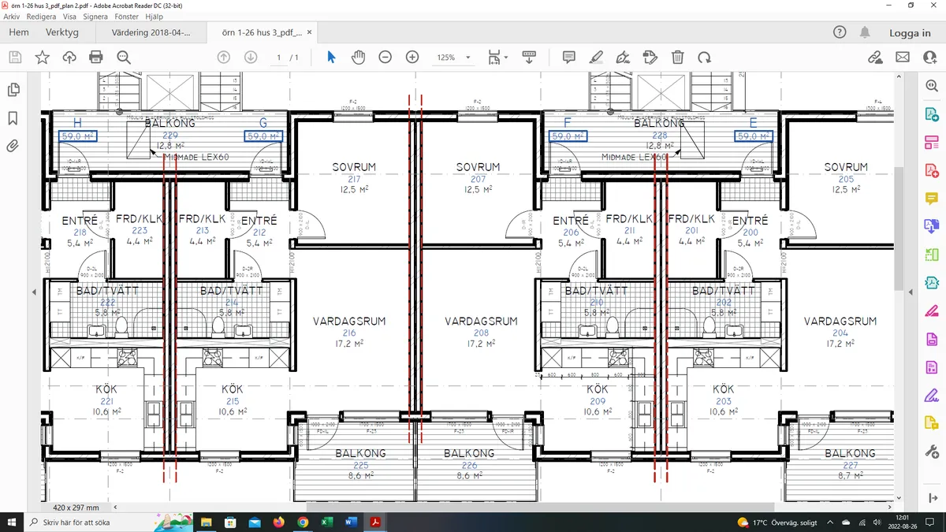Add a comment with speech bubble icon
The image size is (946, 532).
tap(568, 57)
